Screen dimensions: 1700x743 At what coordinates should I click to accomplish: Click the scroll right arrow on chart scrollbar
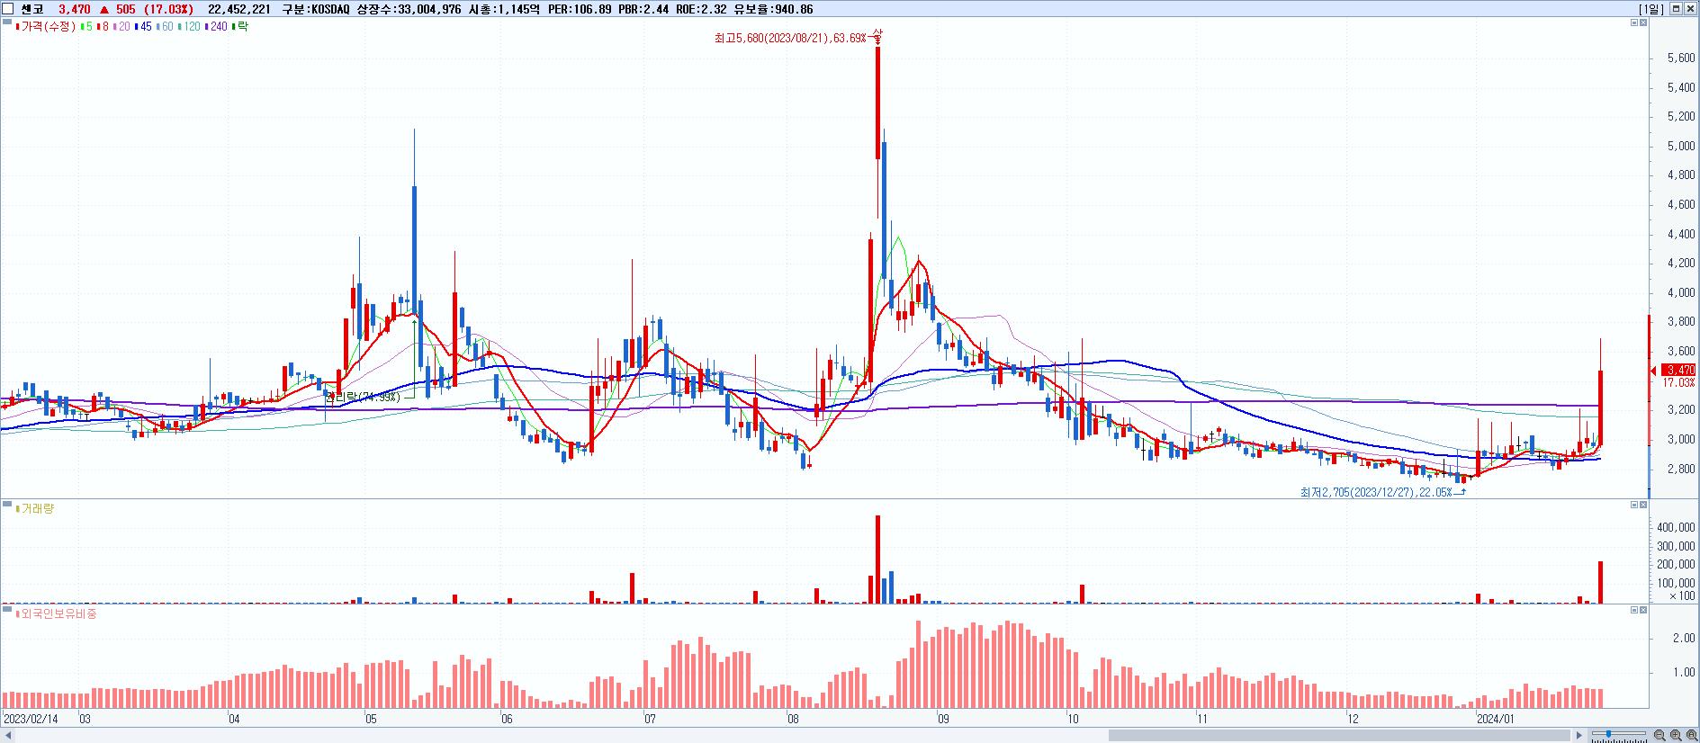(x=1579, y=735)
